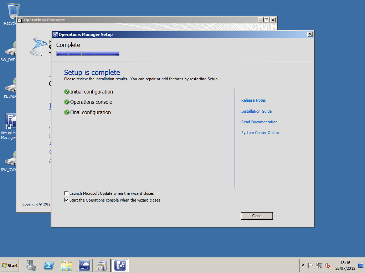Image resolution: width=365 pixels, height=273 pixels.
Task: Click the muted volume tray icon
Action: click(328, 265)
